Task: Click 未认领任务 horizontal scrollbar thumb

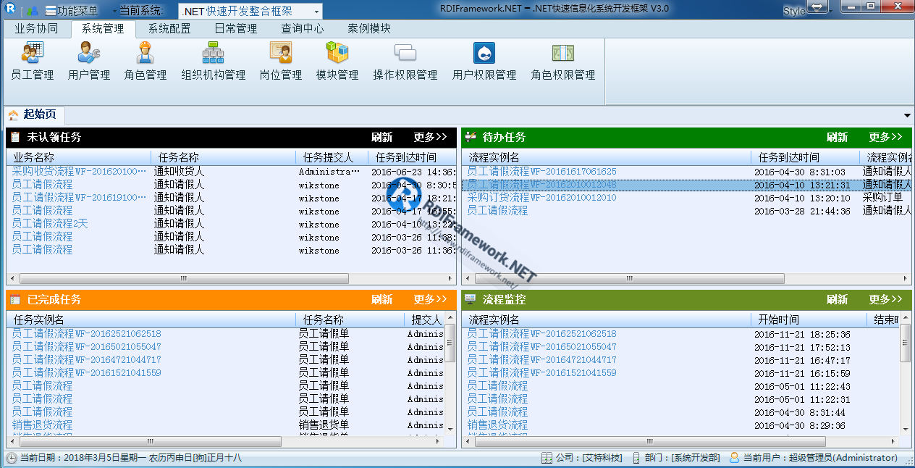Action: click(x=184, y=278)
